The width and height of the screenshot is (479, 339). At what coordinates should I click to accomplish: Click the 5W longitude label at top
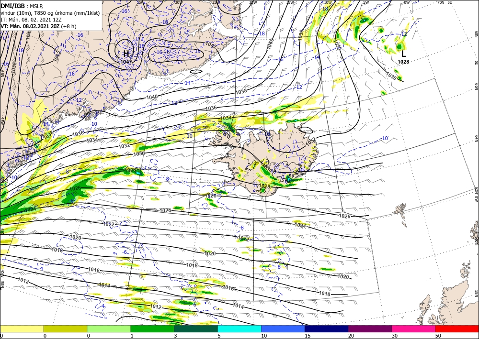366,2
